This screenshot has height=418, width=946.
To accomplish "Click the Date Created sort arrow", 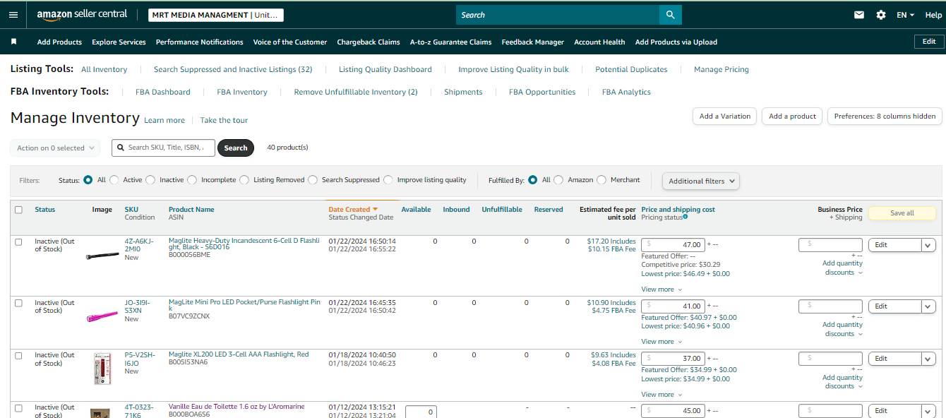I will tap(375, 209).
